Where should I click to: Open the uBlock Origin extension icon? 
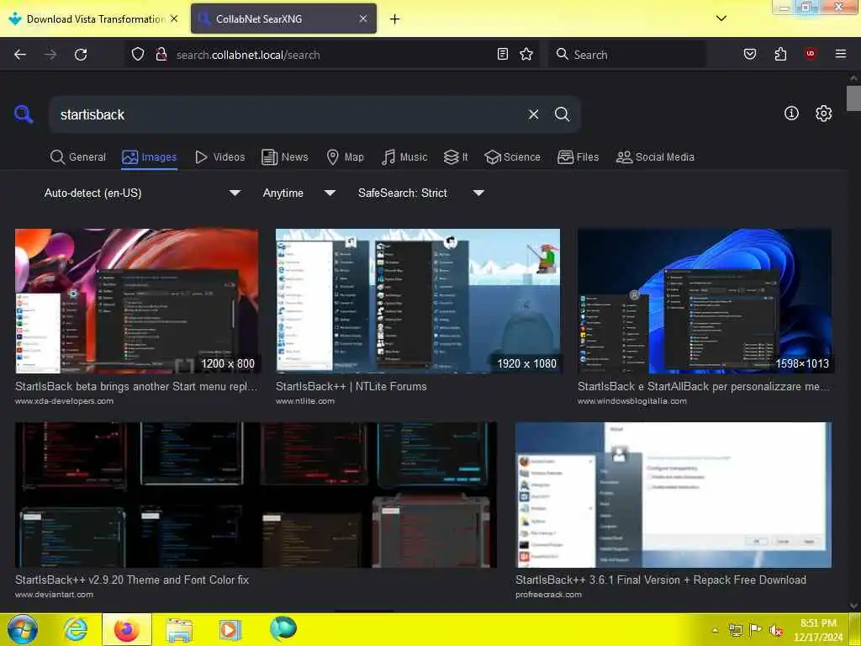811,54
